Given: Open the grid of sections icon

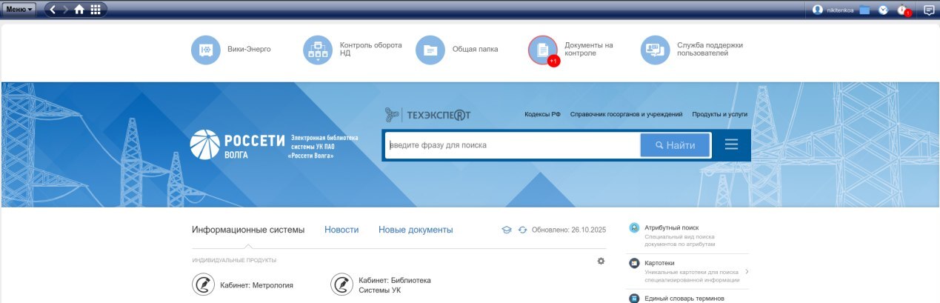Looking at the screenshot, I should [x=96, y=10].
